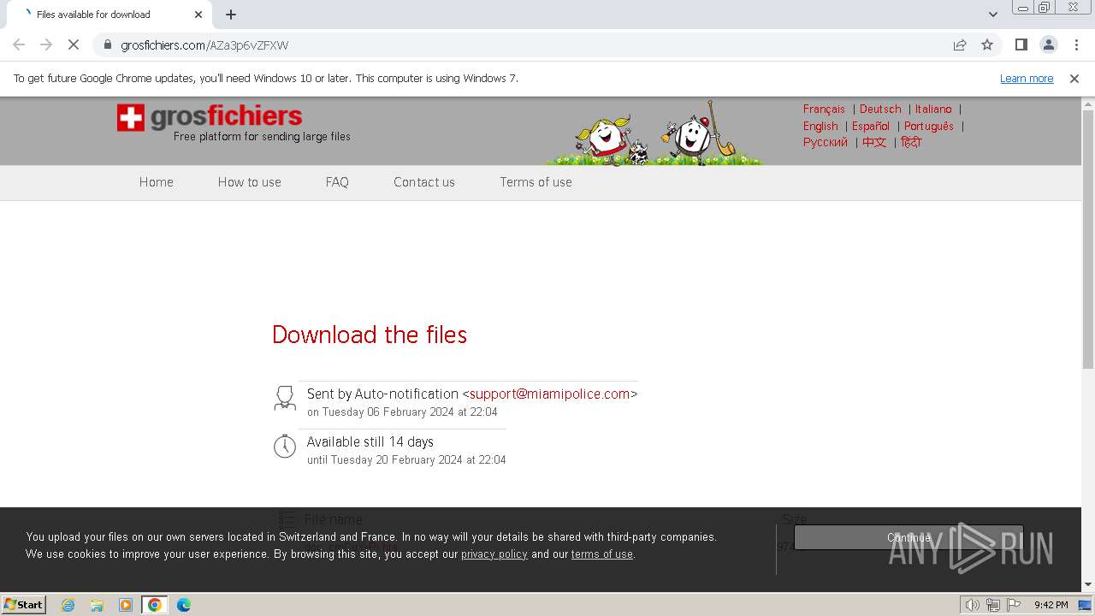This screenshot has height=616, width=1095.
Task: Switch language to Português
Action: coord(929,126)
